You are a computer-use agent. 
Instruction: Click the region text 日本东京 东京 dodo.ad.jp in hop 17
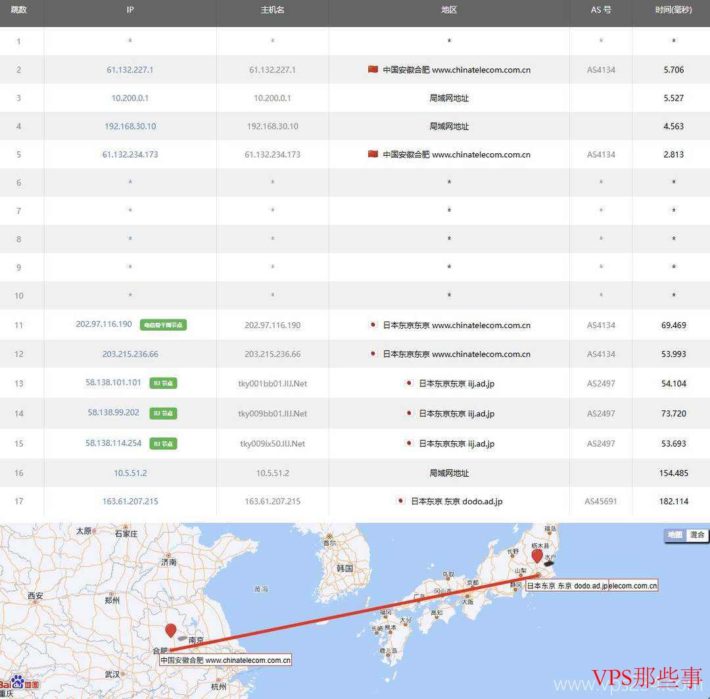[x=456, y=502]
